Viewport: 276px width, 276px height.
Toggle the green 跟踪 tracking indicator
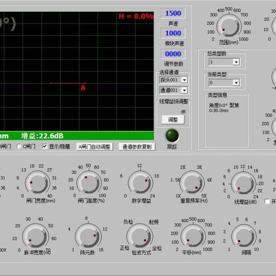click(x=172, y=135)
